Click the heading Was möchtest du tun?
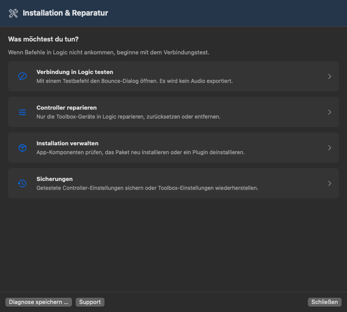Image resolution: width=347 pixels, height=312 pixels. coord(44,39)
